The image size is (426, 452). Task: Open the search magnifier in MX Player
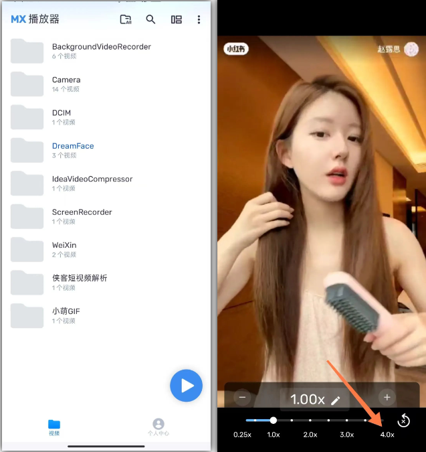(x=150, y=19)
